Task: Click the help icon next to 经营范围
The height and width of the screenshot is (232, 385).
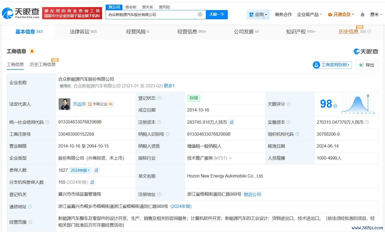Action: pyautogui.click(x=30, y=222)
